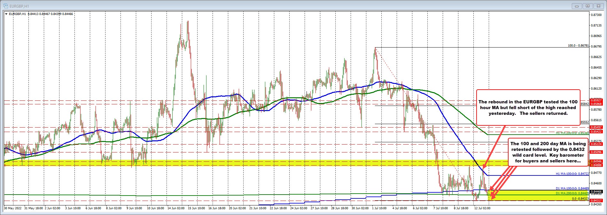Select the red 0.85927 price level tag
The width and height of the screenshot is (607, 215).
click(x=596, y=101)
